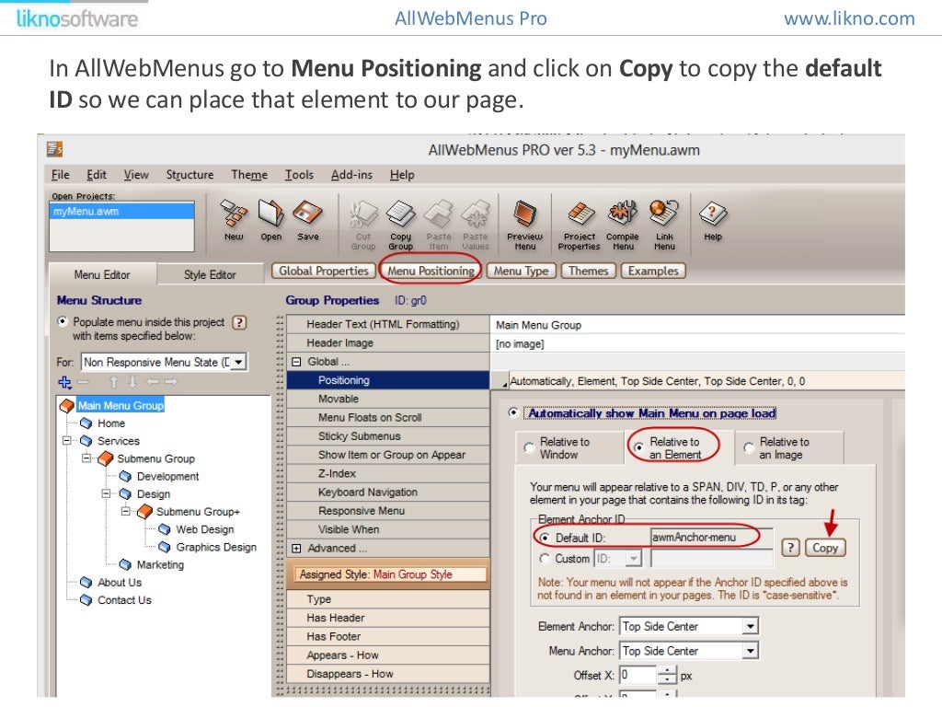Open the Menu Anchor dropdown
The height and width of the screenshot is (707, 942).
pos(751,651)
